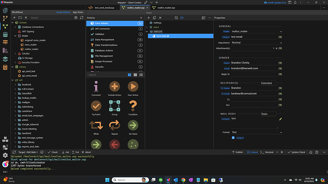
Task: Click the Publish button
Action: coord(237,152)
